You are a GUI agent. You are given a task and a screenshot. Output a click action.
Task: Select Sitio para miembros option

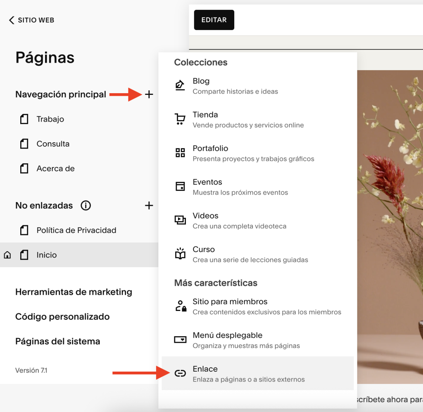tap(257, 307)
